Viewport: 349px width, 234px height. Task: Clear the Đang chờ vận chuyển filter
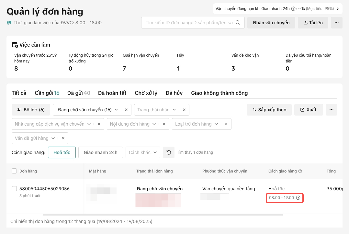point(126,110)
